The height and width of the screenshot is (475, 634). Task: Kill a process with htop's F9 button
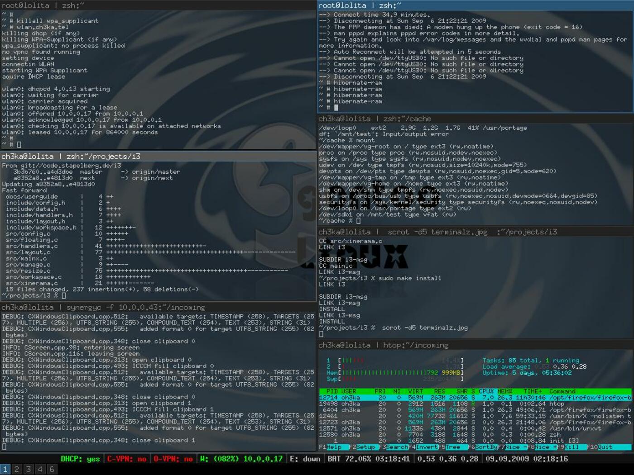coord(568,447)
